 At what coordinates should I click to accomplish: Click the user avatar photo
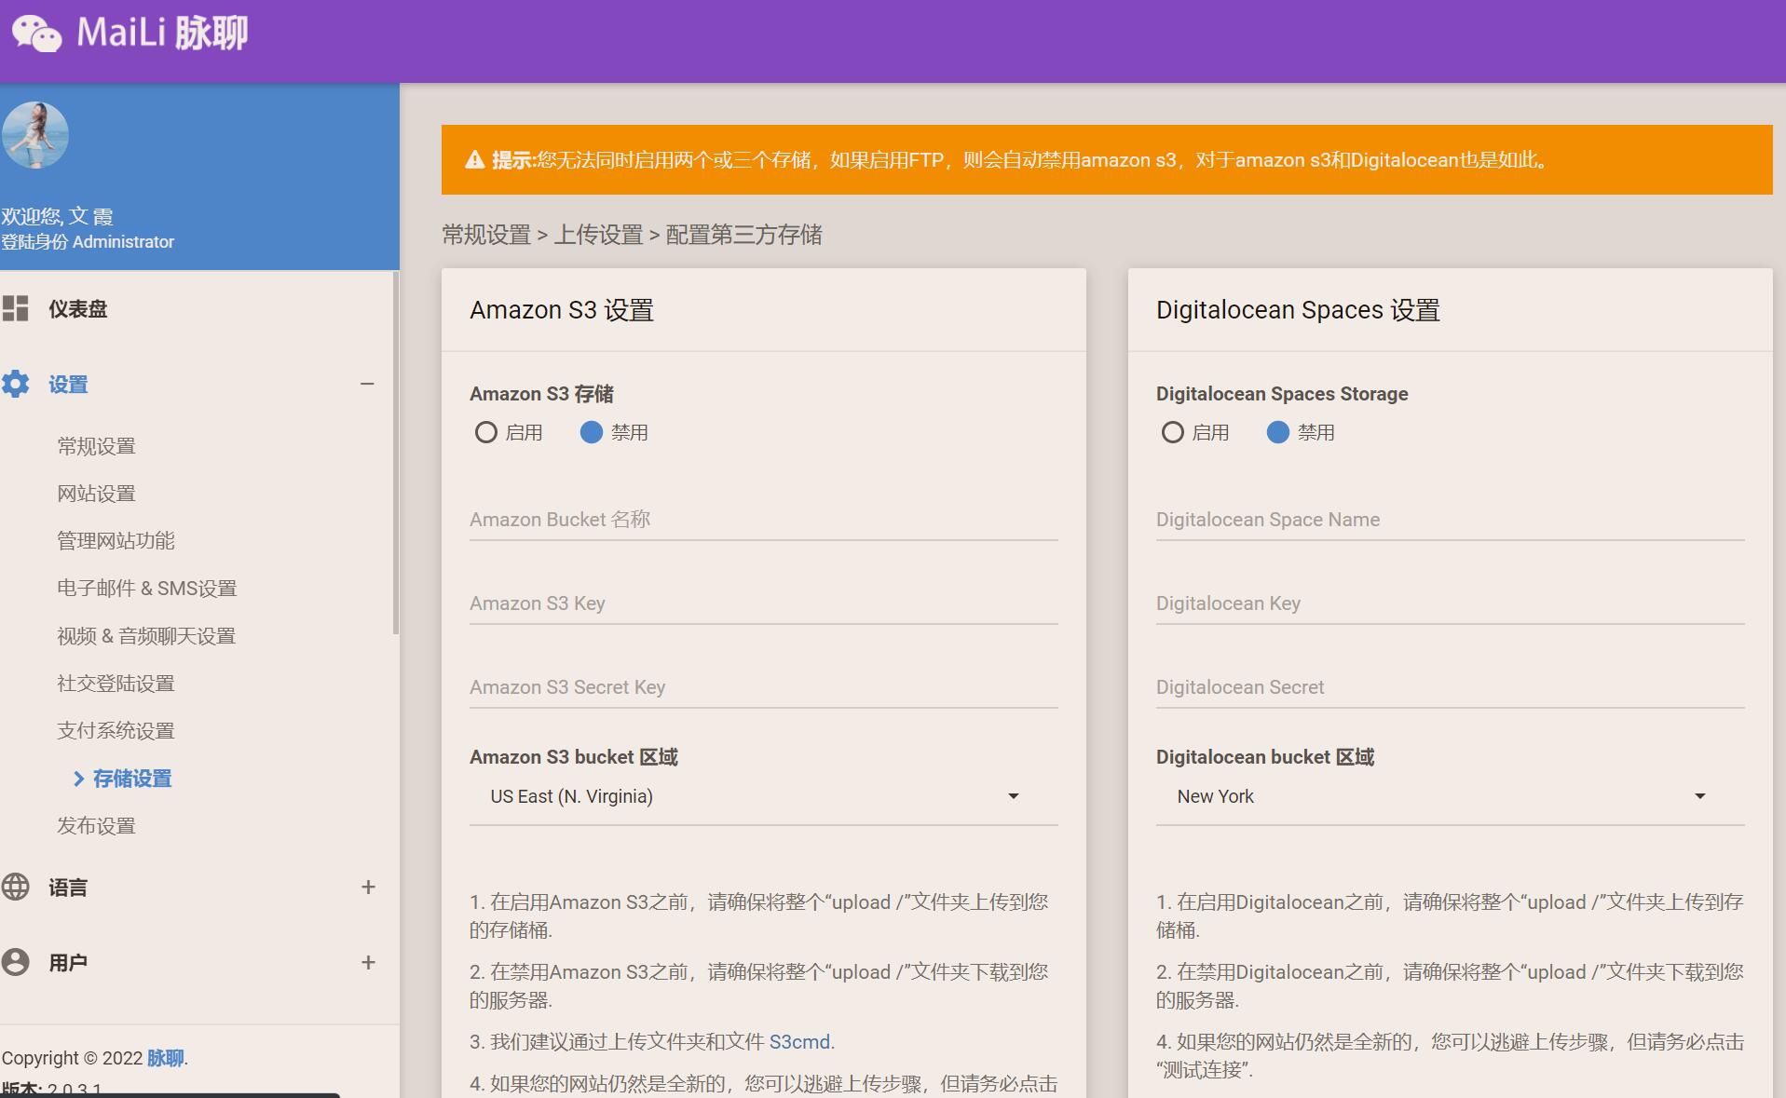35,135
